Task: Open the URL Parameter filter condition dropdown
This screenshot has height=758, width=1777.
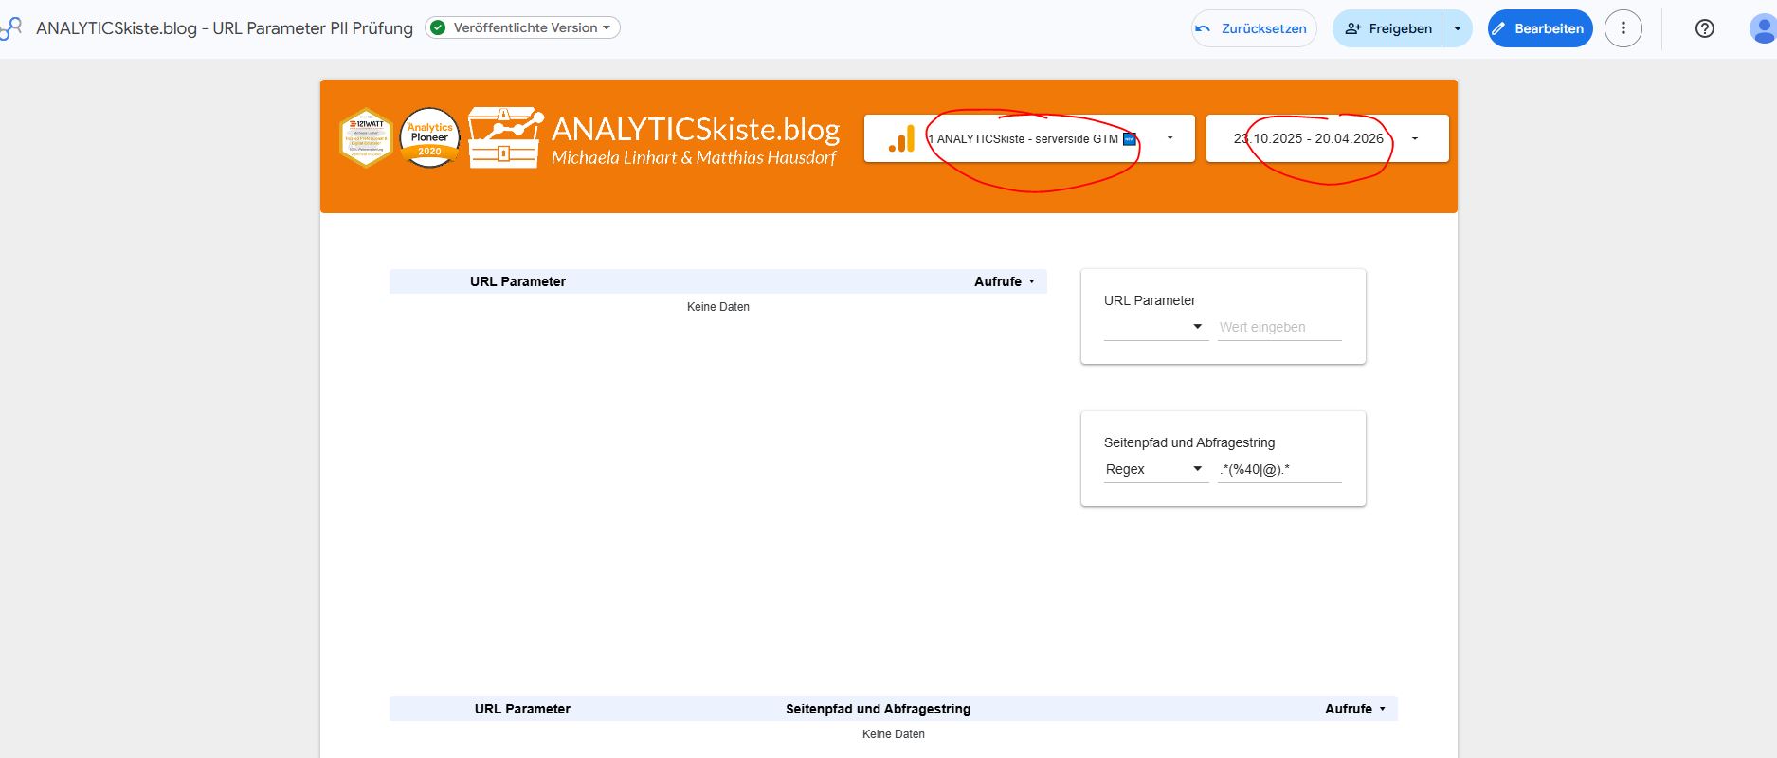Action: tap(1155, 327)
